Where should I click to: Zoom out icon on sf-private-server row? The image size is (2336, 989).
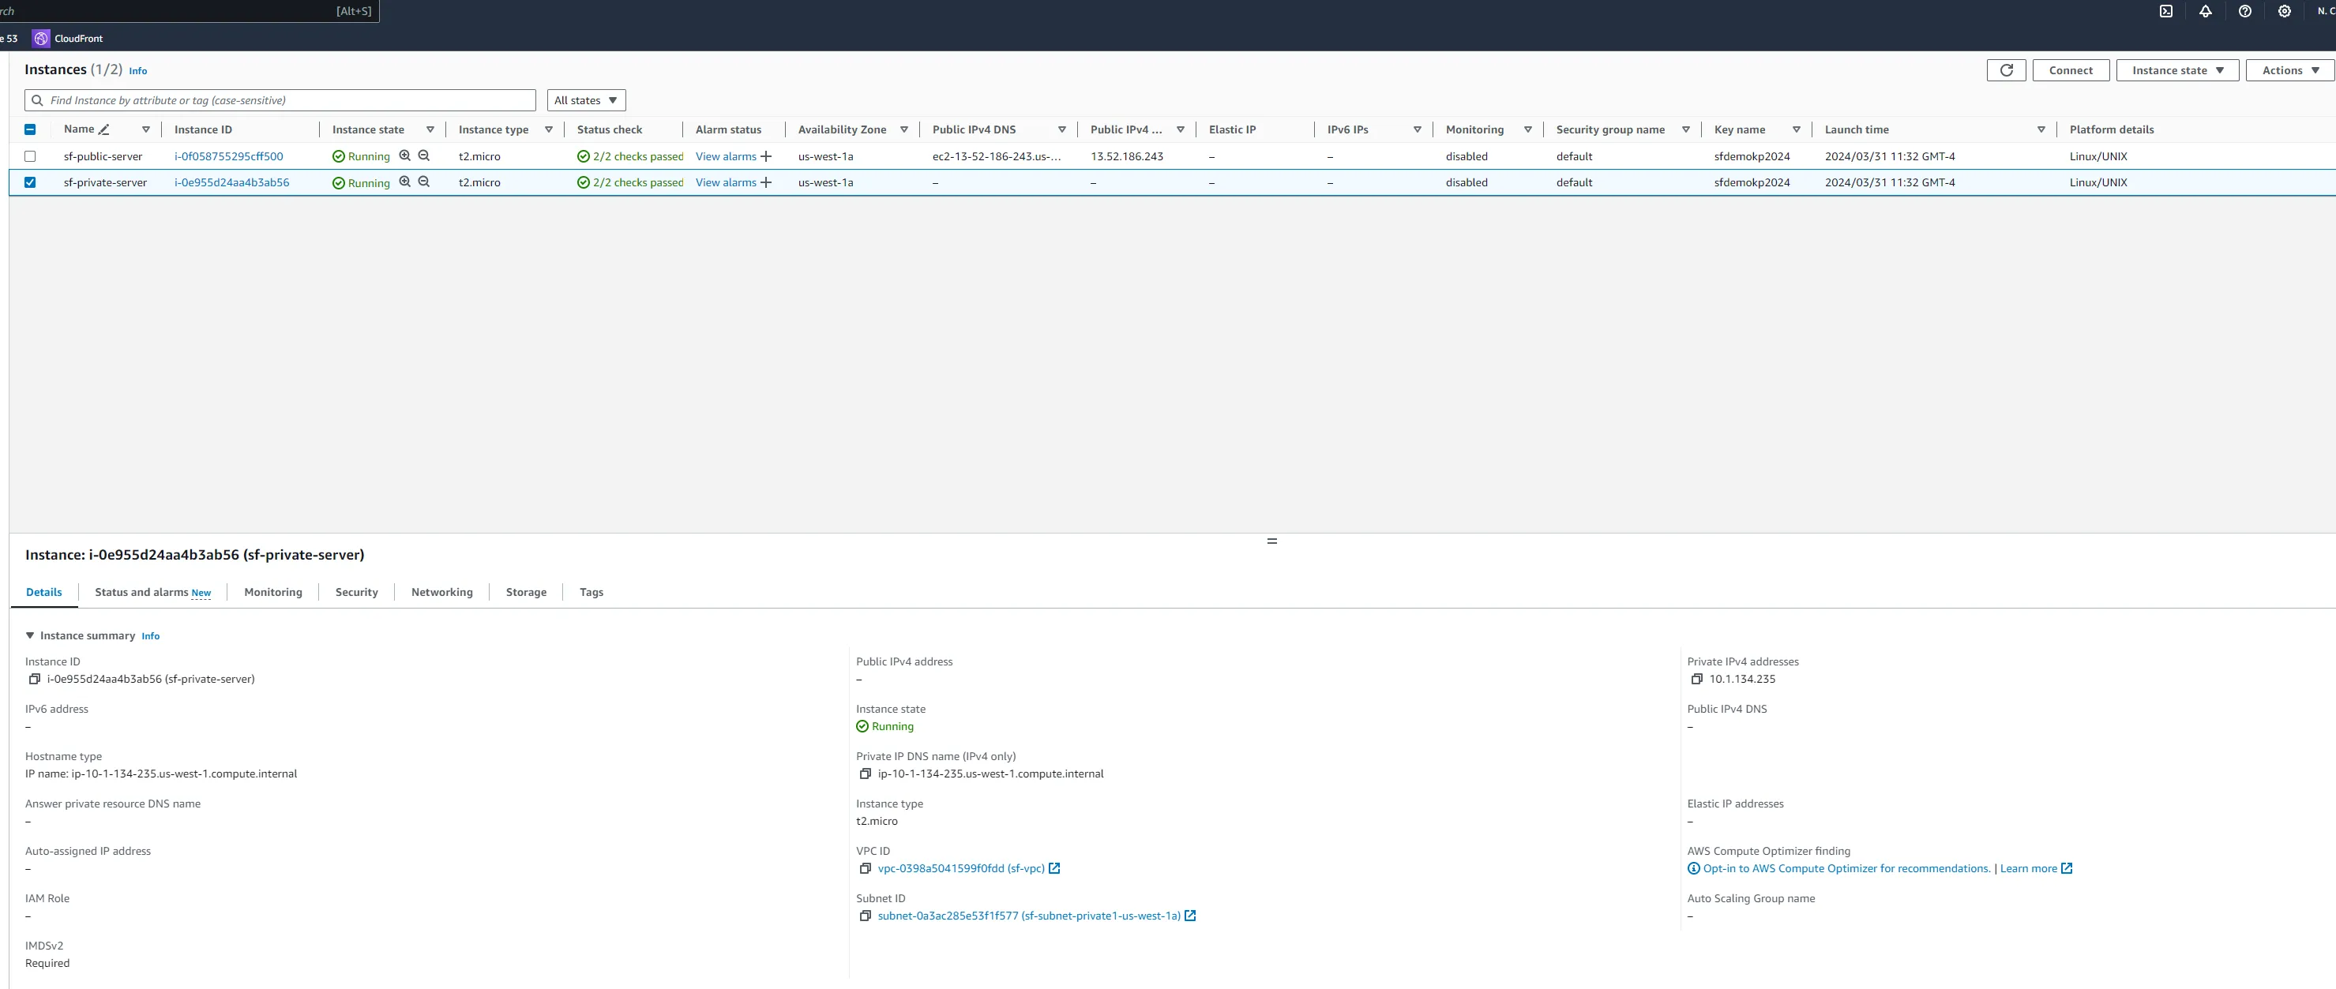(423, 182)
